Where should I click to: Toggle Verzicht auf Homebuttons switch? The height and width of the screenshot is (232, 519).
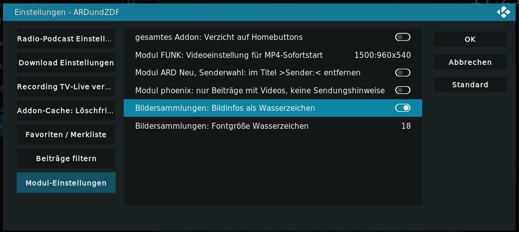(403, 37)
